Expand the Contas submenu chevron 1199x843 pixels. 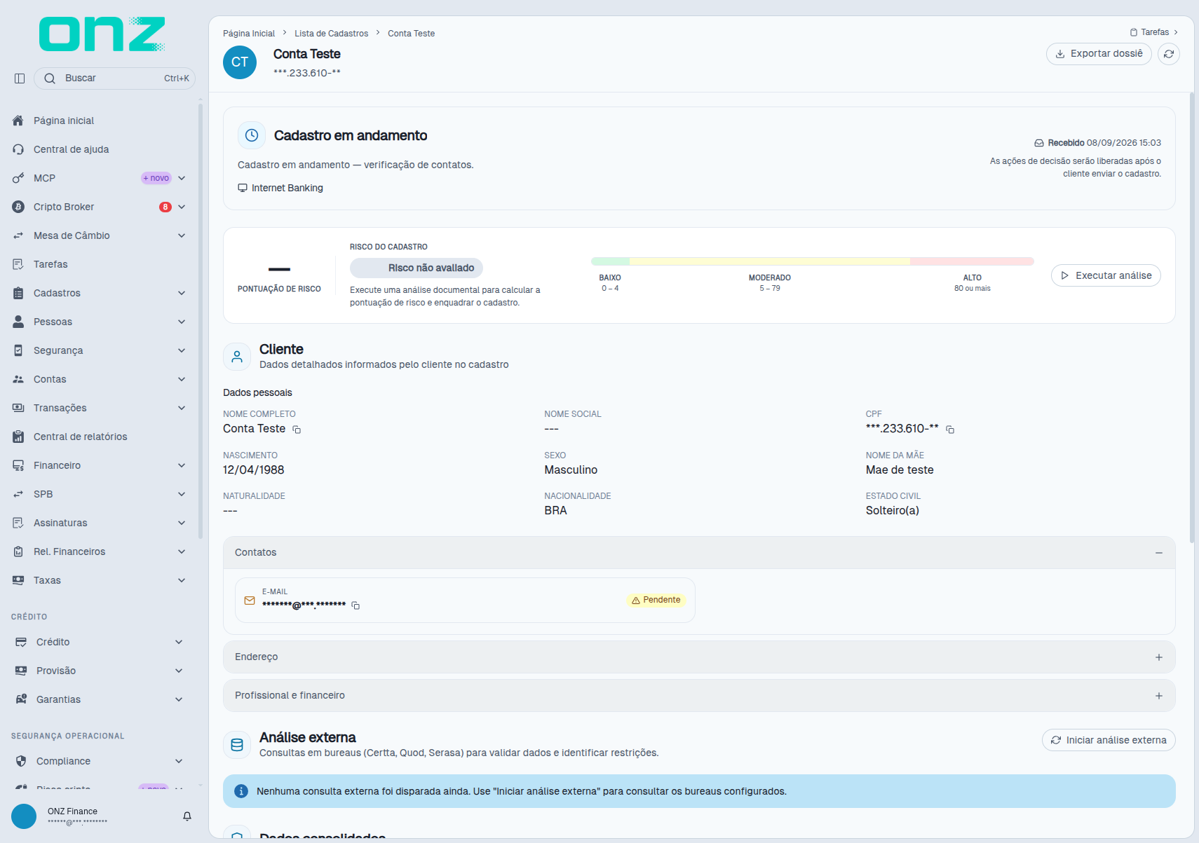182,379
